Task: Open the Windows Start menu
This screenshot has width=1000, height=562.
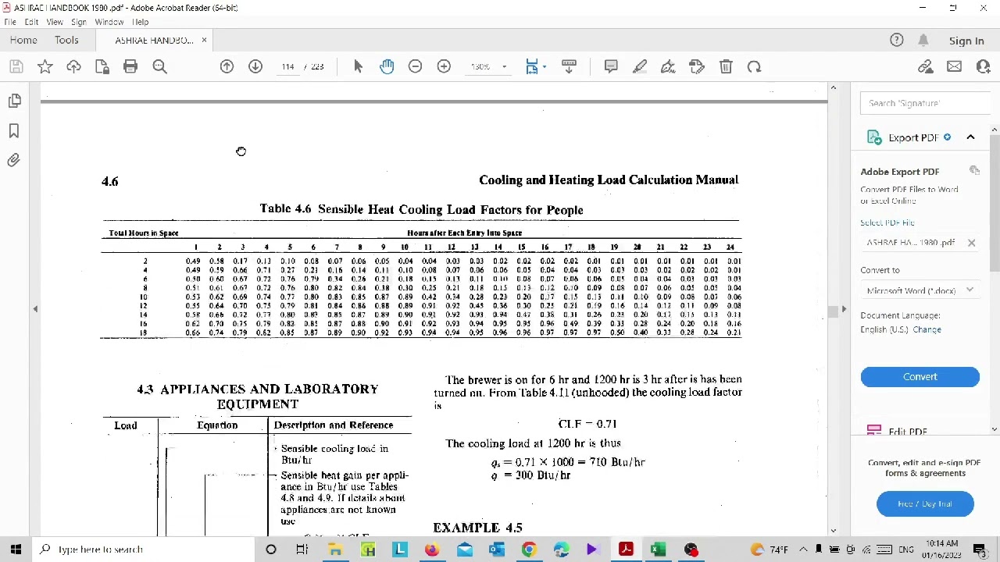Action: 16,550
